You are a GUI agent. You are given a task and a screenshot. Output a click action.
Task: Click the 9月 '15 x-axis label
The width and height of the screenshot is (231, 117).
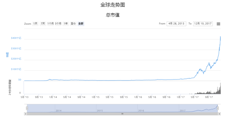point(124,97)
